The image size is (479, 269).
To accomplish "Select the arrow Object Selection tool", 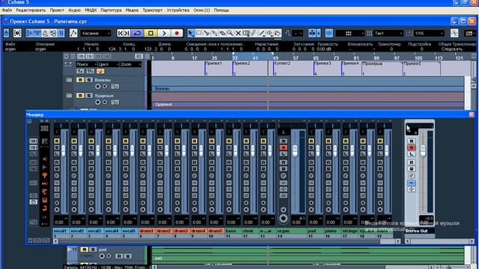I will click(191, 33).
